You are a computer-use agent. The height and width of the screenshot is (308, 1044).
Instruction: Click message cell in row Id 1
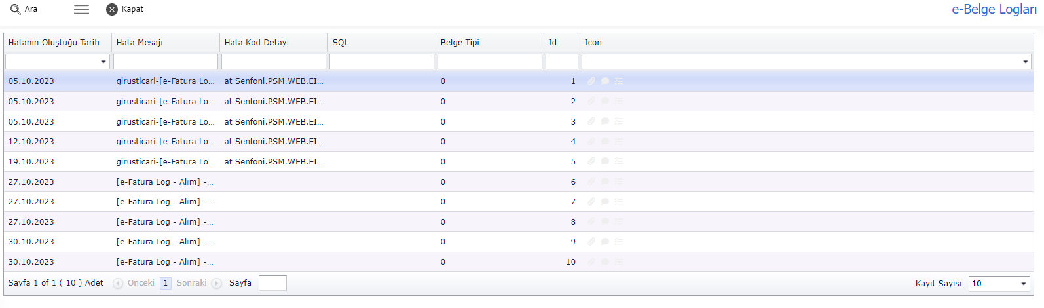[166, 81]
